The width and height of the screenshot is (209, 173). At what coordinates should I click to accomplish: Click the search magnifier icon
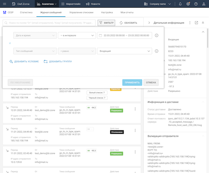point(6,23)
